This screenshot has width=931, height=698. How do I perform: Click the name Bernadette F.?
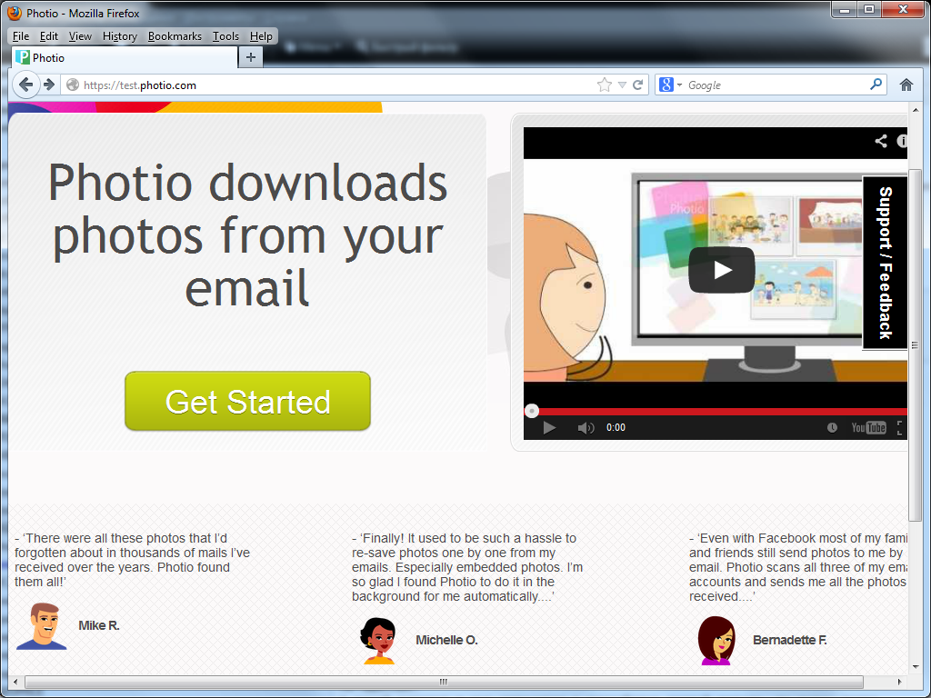[790, 640]
